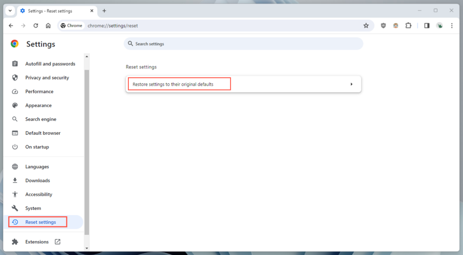Screen dimensions: 463x255
Task: Click the bookmark star icon in address bar
Action: [366, 26]
